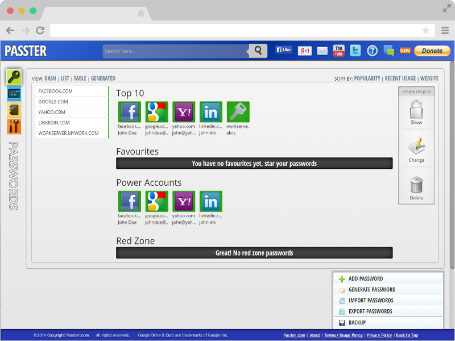Viewport: 455px width, 341px height.
Task: Click the Change pencil drop target
Action: click(x=416, y=150)
